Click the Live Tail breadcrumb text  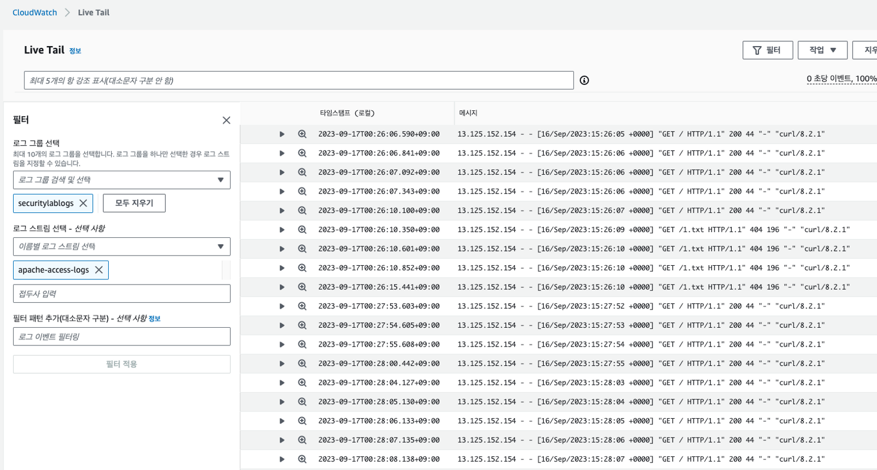(93, 13)
